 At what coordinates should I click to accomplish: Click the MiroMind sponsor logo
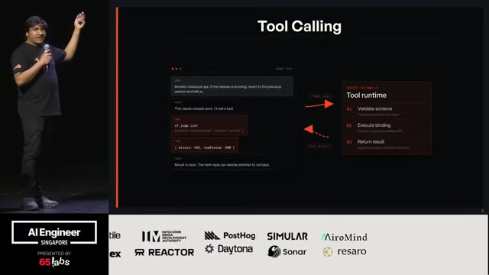[x=345, y=238]
